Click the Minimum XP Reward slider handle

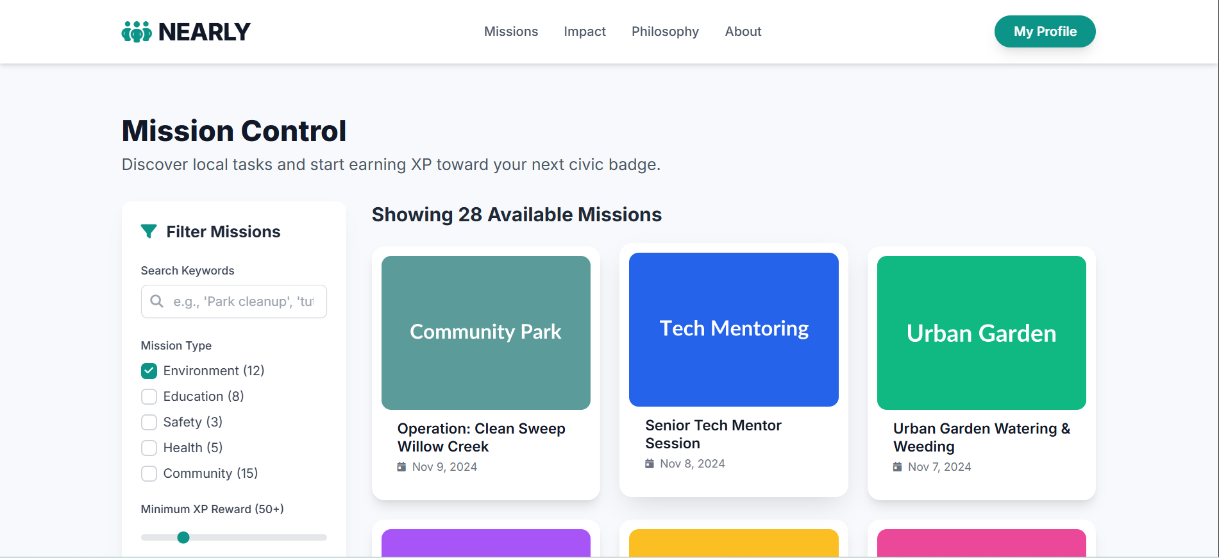183,537
